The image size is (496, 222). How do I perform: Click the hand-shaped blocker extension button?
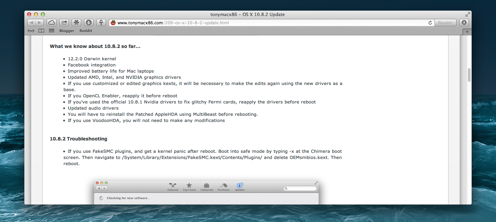click(89, 23)
